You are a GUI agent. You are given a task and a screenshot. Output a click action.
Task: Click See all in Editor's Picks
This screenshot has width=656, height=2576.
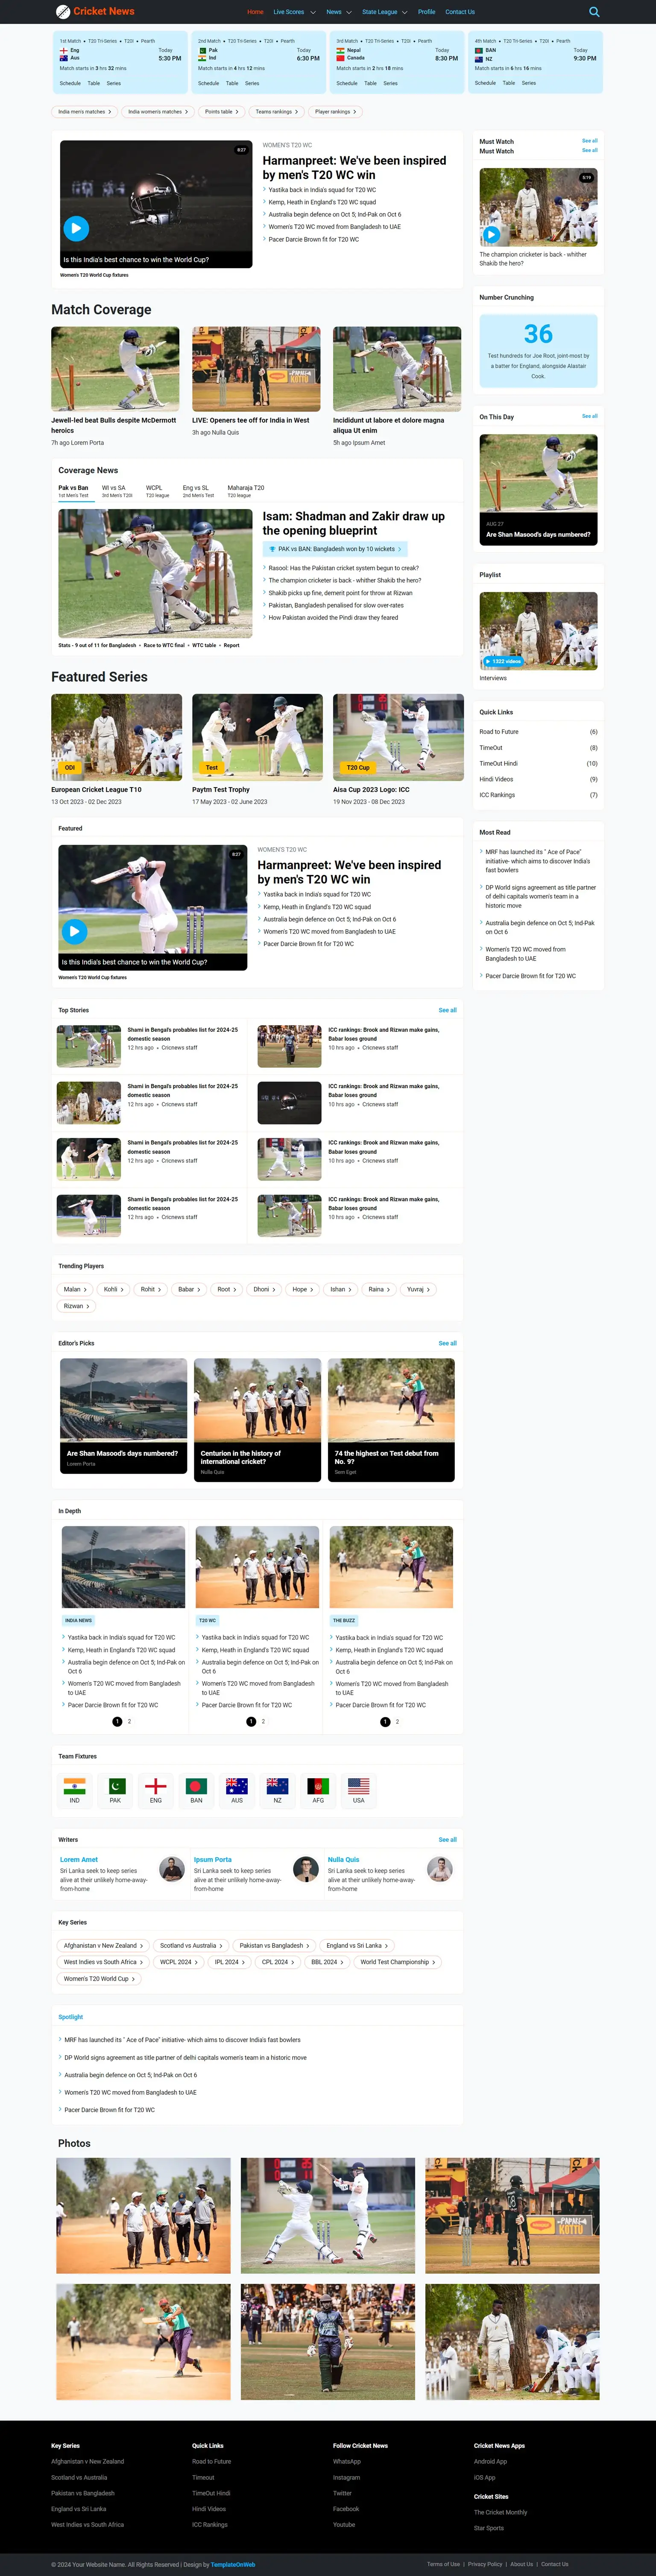click(447, 1343)
